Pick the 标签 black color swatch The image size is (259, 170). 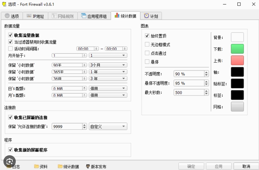click(x=237, y=95)
